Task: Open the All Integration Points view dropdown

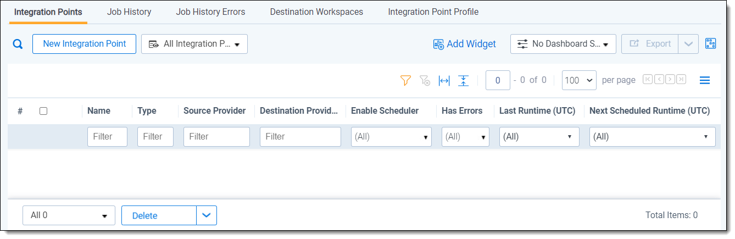Action: (194, 44)
